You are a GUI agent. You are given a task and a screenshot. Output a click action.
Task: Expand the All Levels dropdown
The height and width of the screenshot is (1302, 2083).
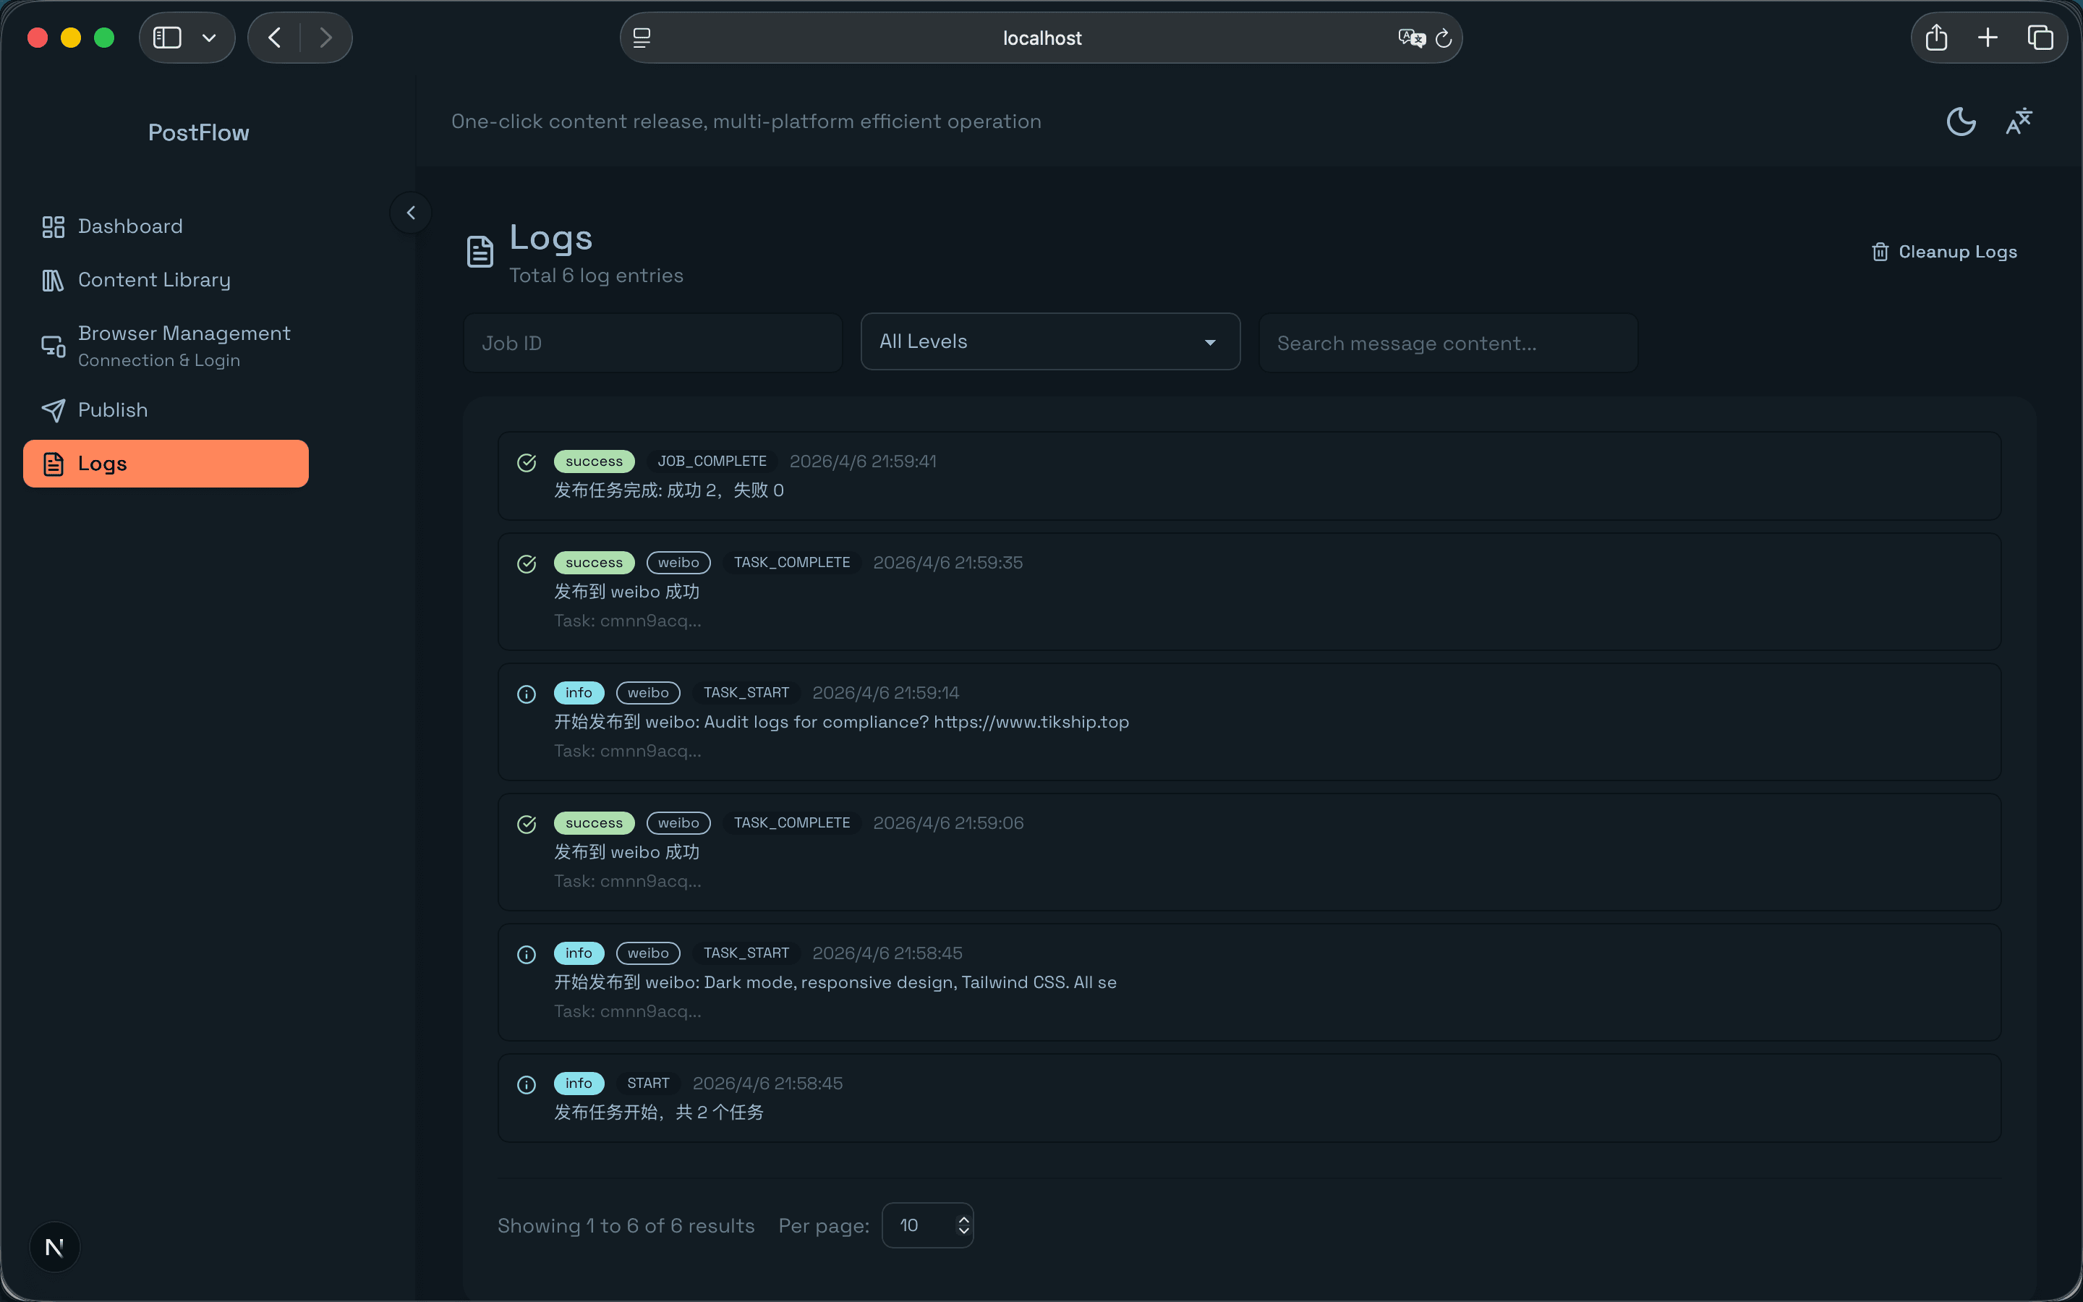pyautogui.click(x=1050, y=342)
